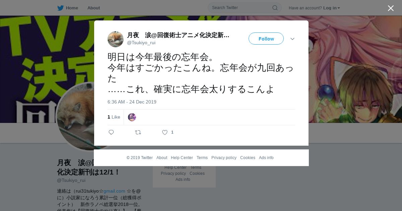Go to Home in top navigation
Image resolution: width=402 pixels, height=211 pixels.
coord(72,8)
